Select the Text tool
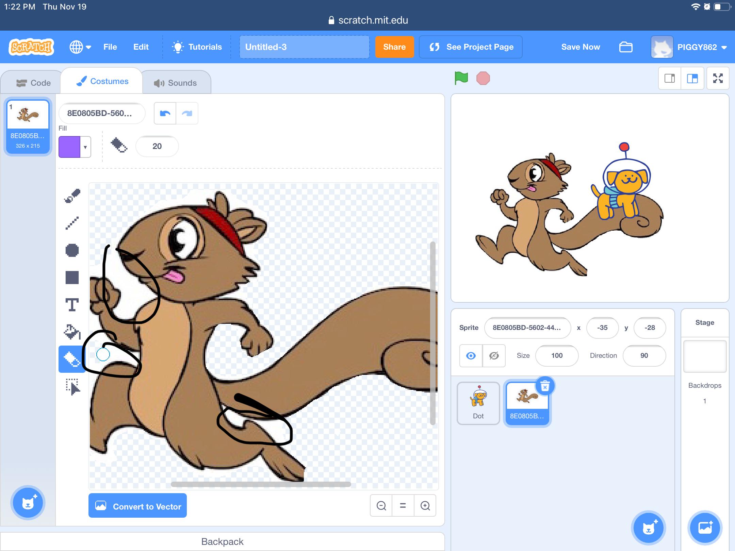735x551 pixels. pyautogui.click(x=72, y=305)
